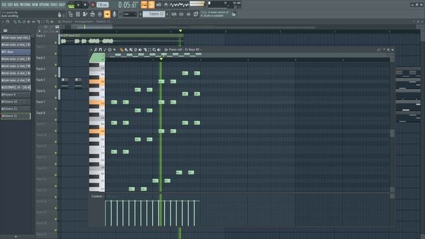This screenshot has width=425, height=239.
Task: Toggle the orange arrow toolbar button
Action: pos(107,14)
